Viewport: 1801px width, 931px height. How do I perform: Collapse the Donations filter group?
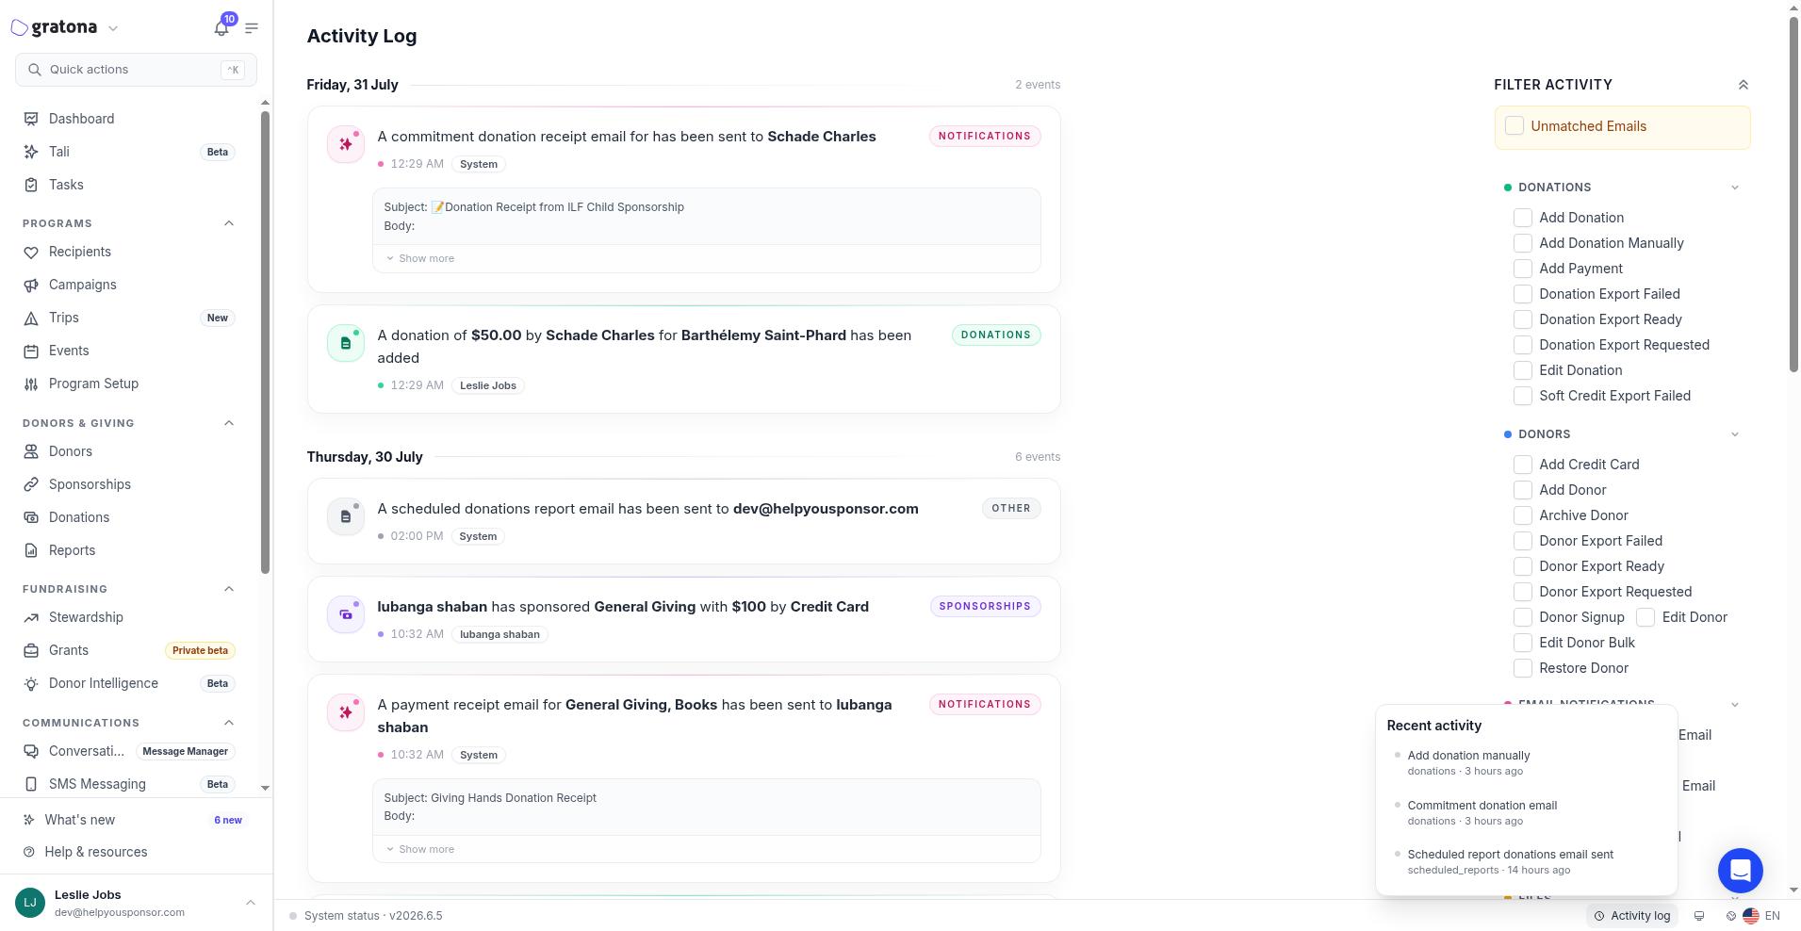[x=1735, y=188]
